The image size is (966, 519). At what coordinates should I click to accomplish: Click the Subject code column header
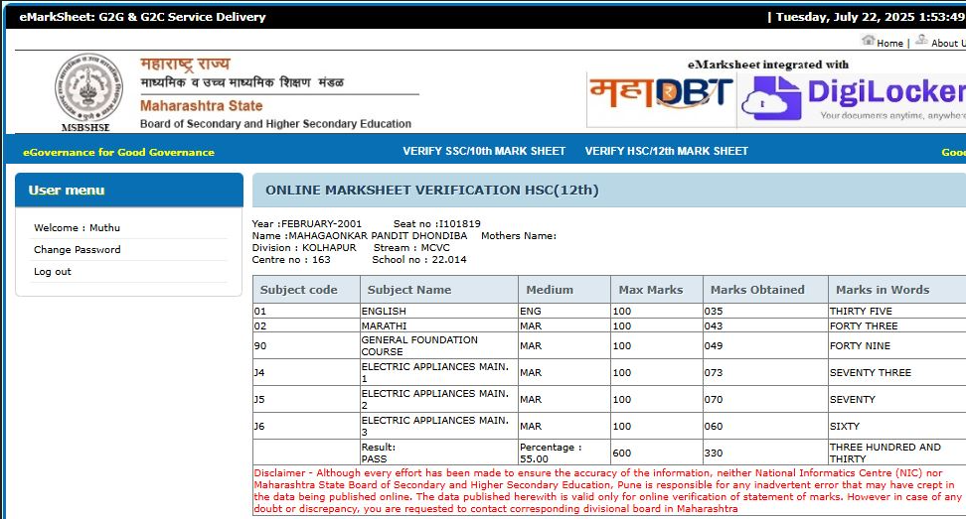[x=298, y=290]
